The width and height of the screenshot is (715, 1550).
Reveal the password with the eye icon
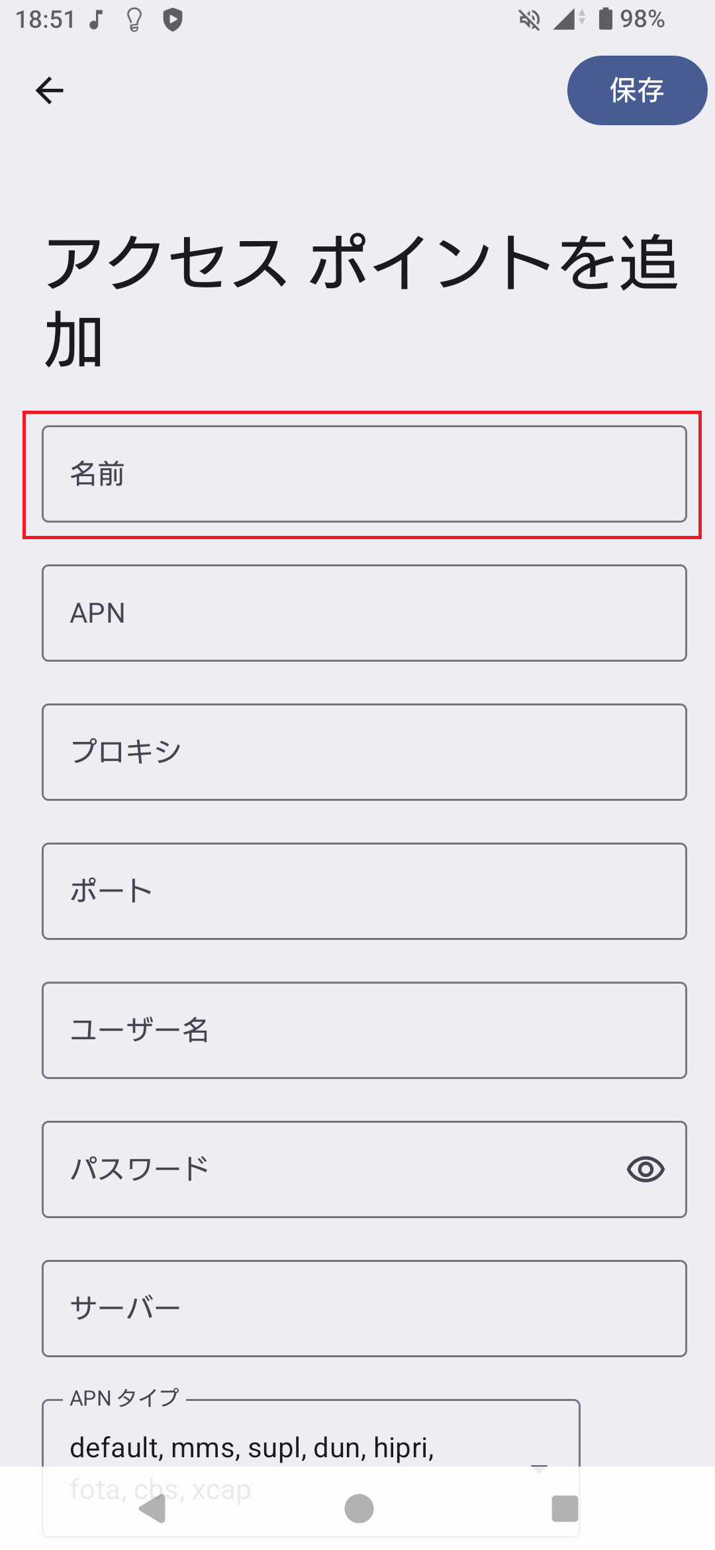pos(645,1168)
